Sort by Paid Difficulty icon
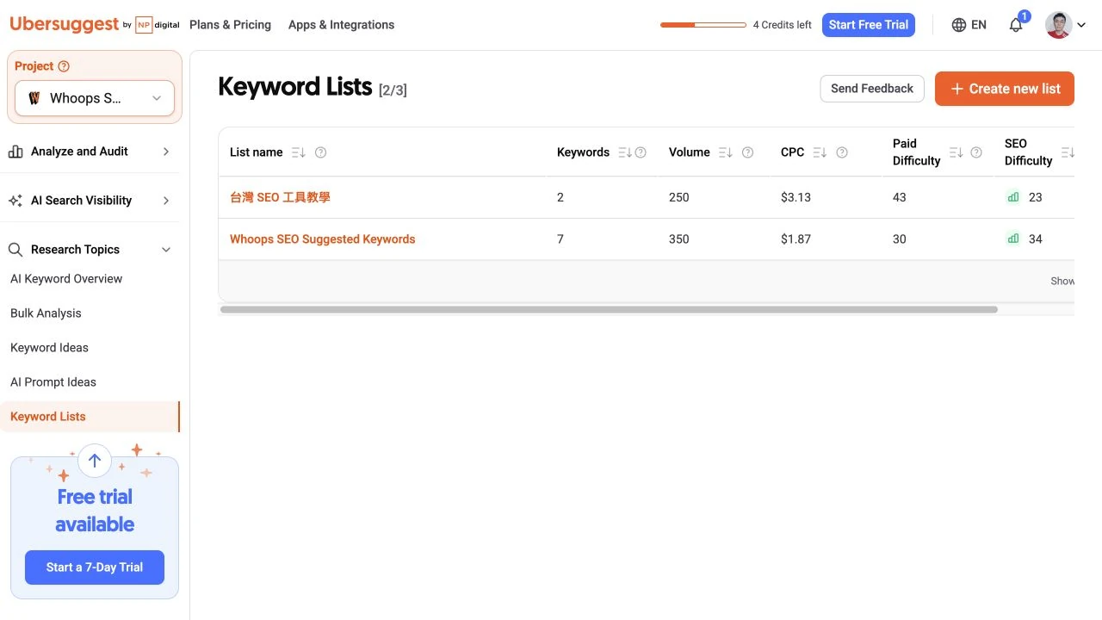 point(956,152)
